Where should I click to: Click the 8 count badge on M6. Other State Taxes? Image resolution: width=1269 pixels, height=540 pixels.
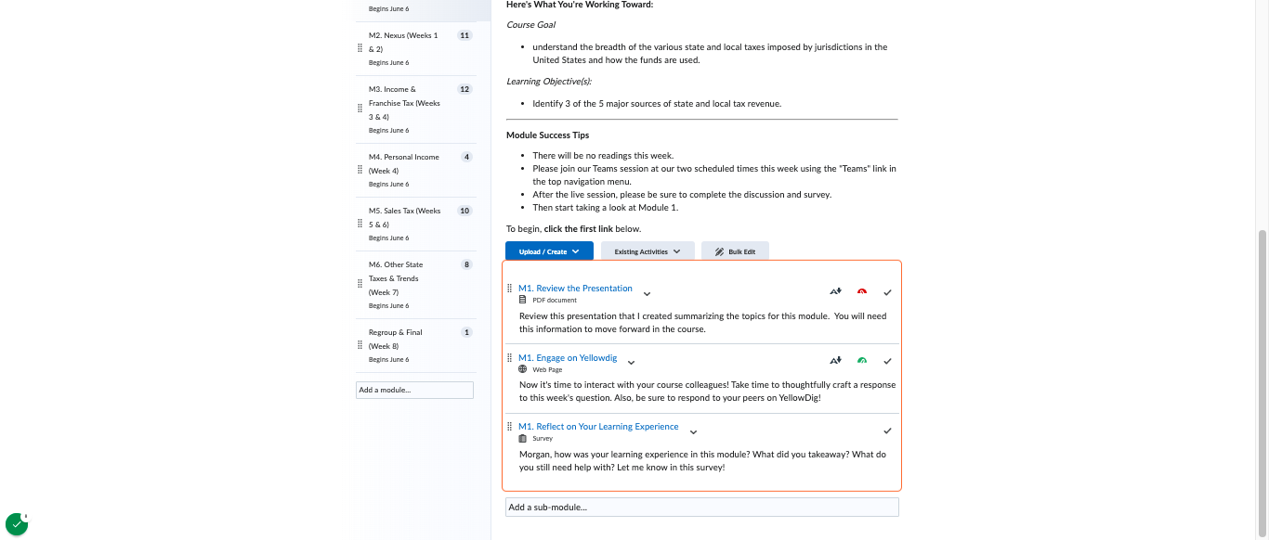(467, 264)
